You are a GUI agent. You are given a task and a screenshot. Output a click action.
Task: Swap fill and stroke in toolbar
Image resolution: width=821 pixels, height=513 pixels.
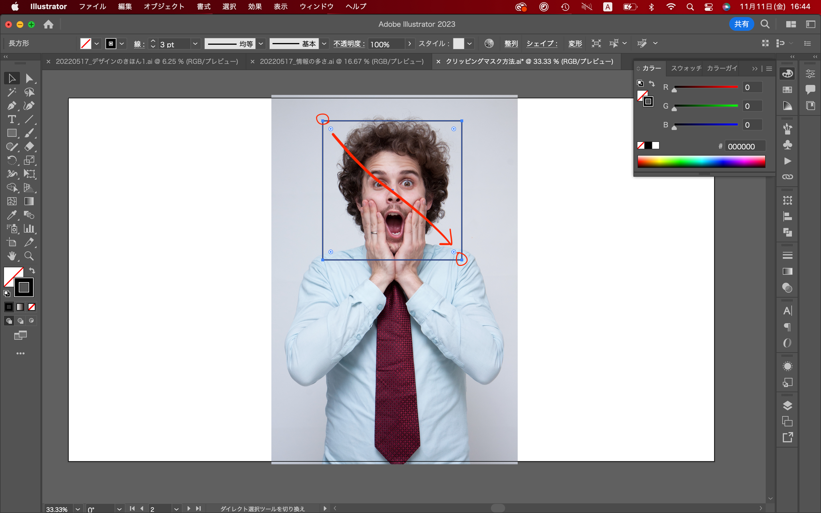tap(32, 271)
